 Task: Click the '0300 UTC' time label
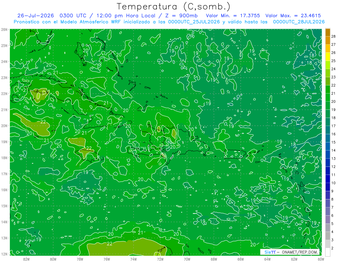[73, 16]
